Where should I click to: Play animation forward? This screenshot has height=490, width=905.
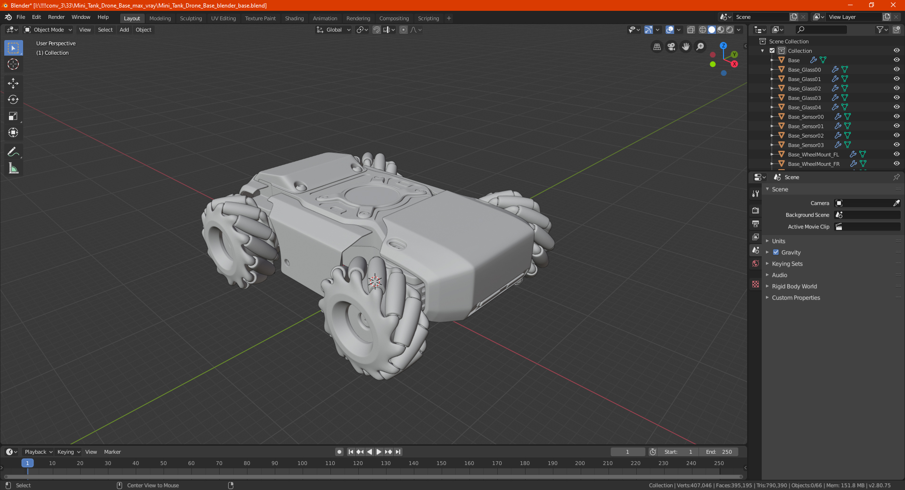[379, 452]
